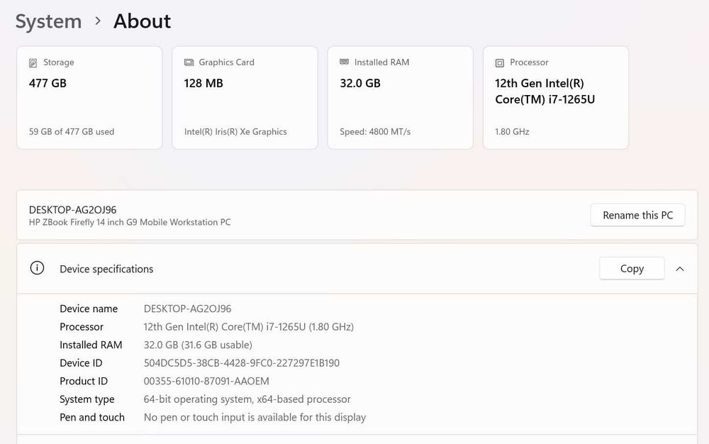Click the Storage card icon

[33, 62]
